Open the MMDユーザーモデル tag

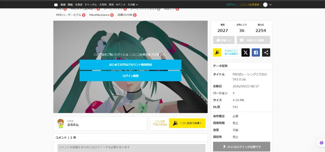pos(69,15)
